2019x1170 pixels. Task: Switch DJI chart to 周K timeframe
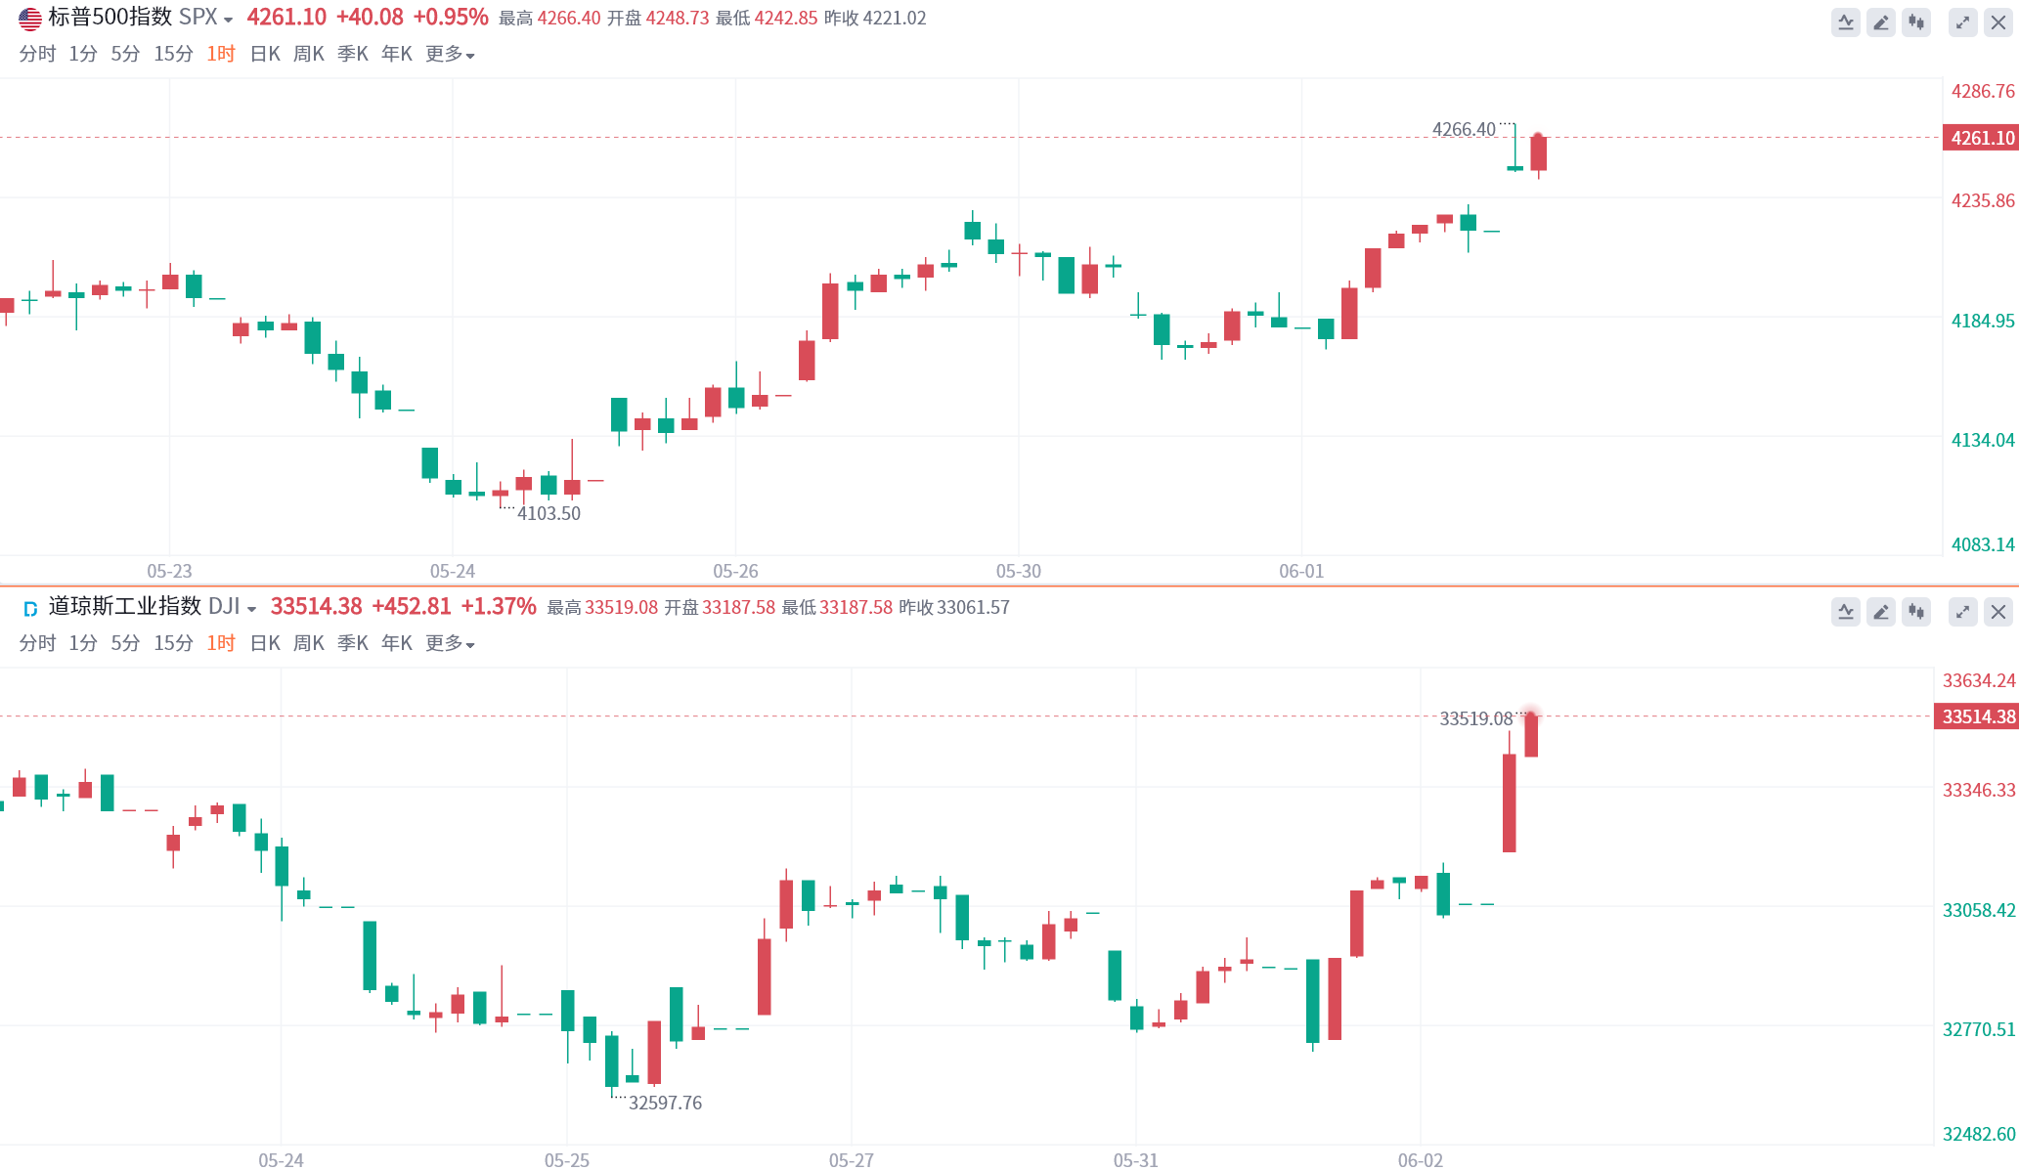(x=308, y=643)
